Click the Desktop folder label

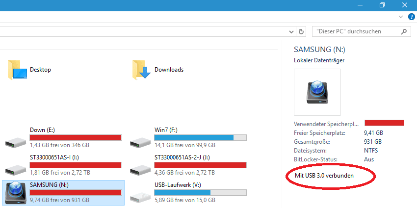(40, 70)
